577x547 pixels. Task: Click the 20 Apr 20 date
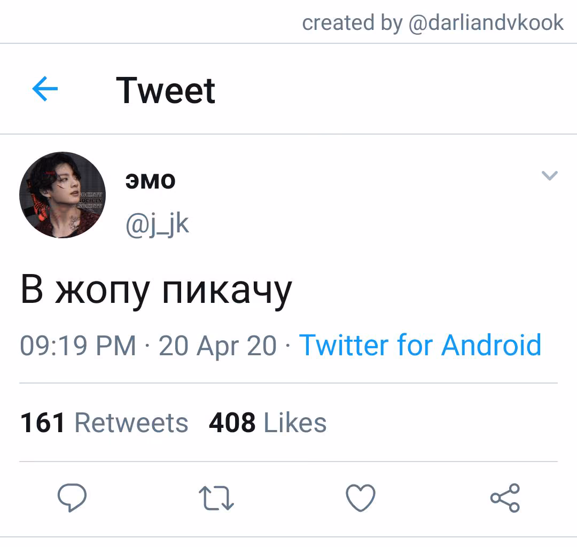(x=217, y=347)
